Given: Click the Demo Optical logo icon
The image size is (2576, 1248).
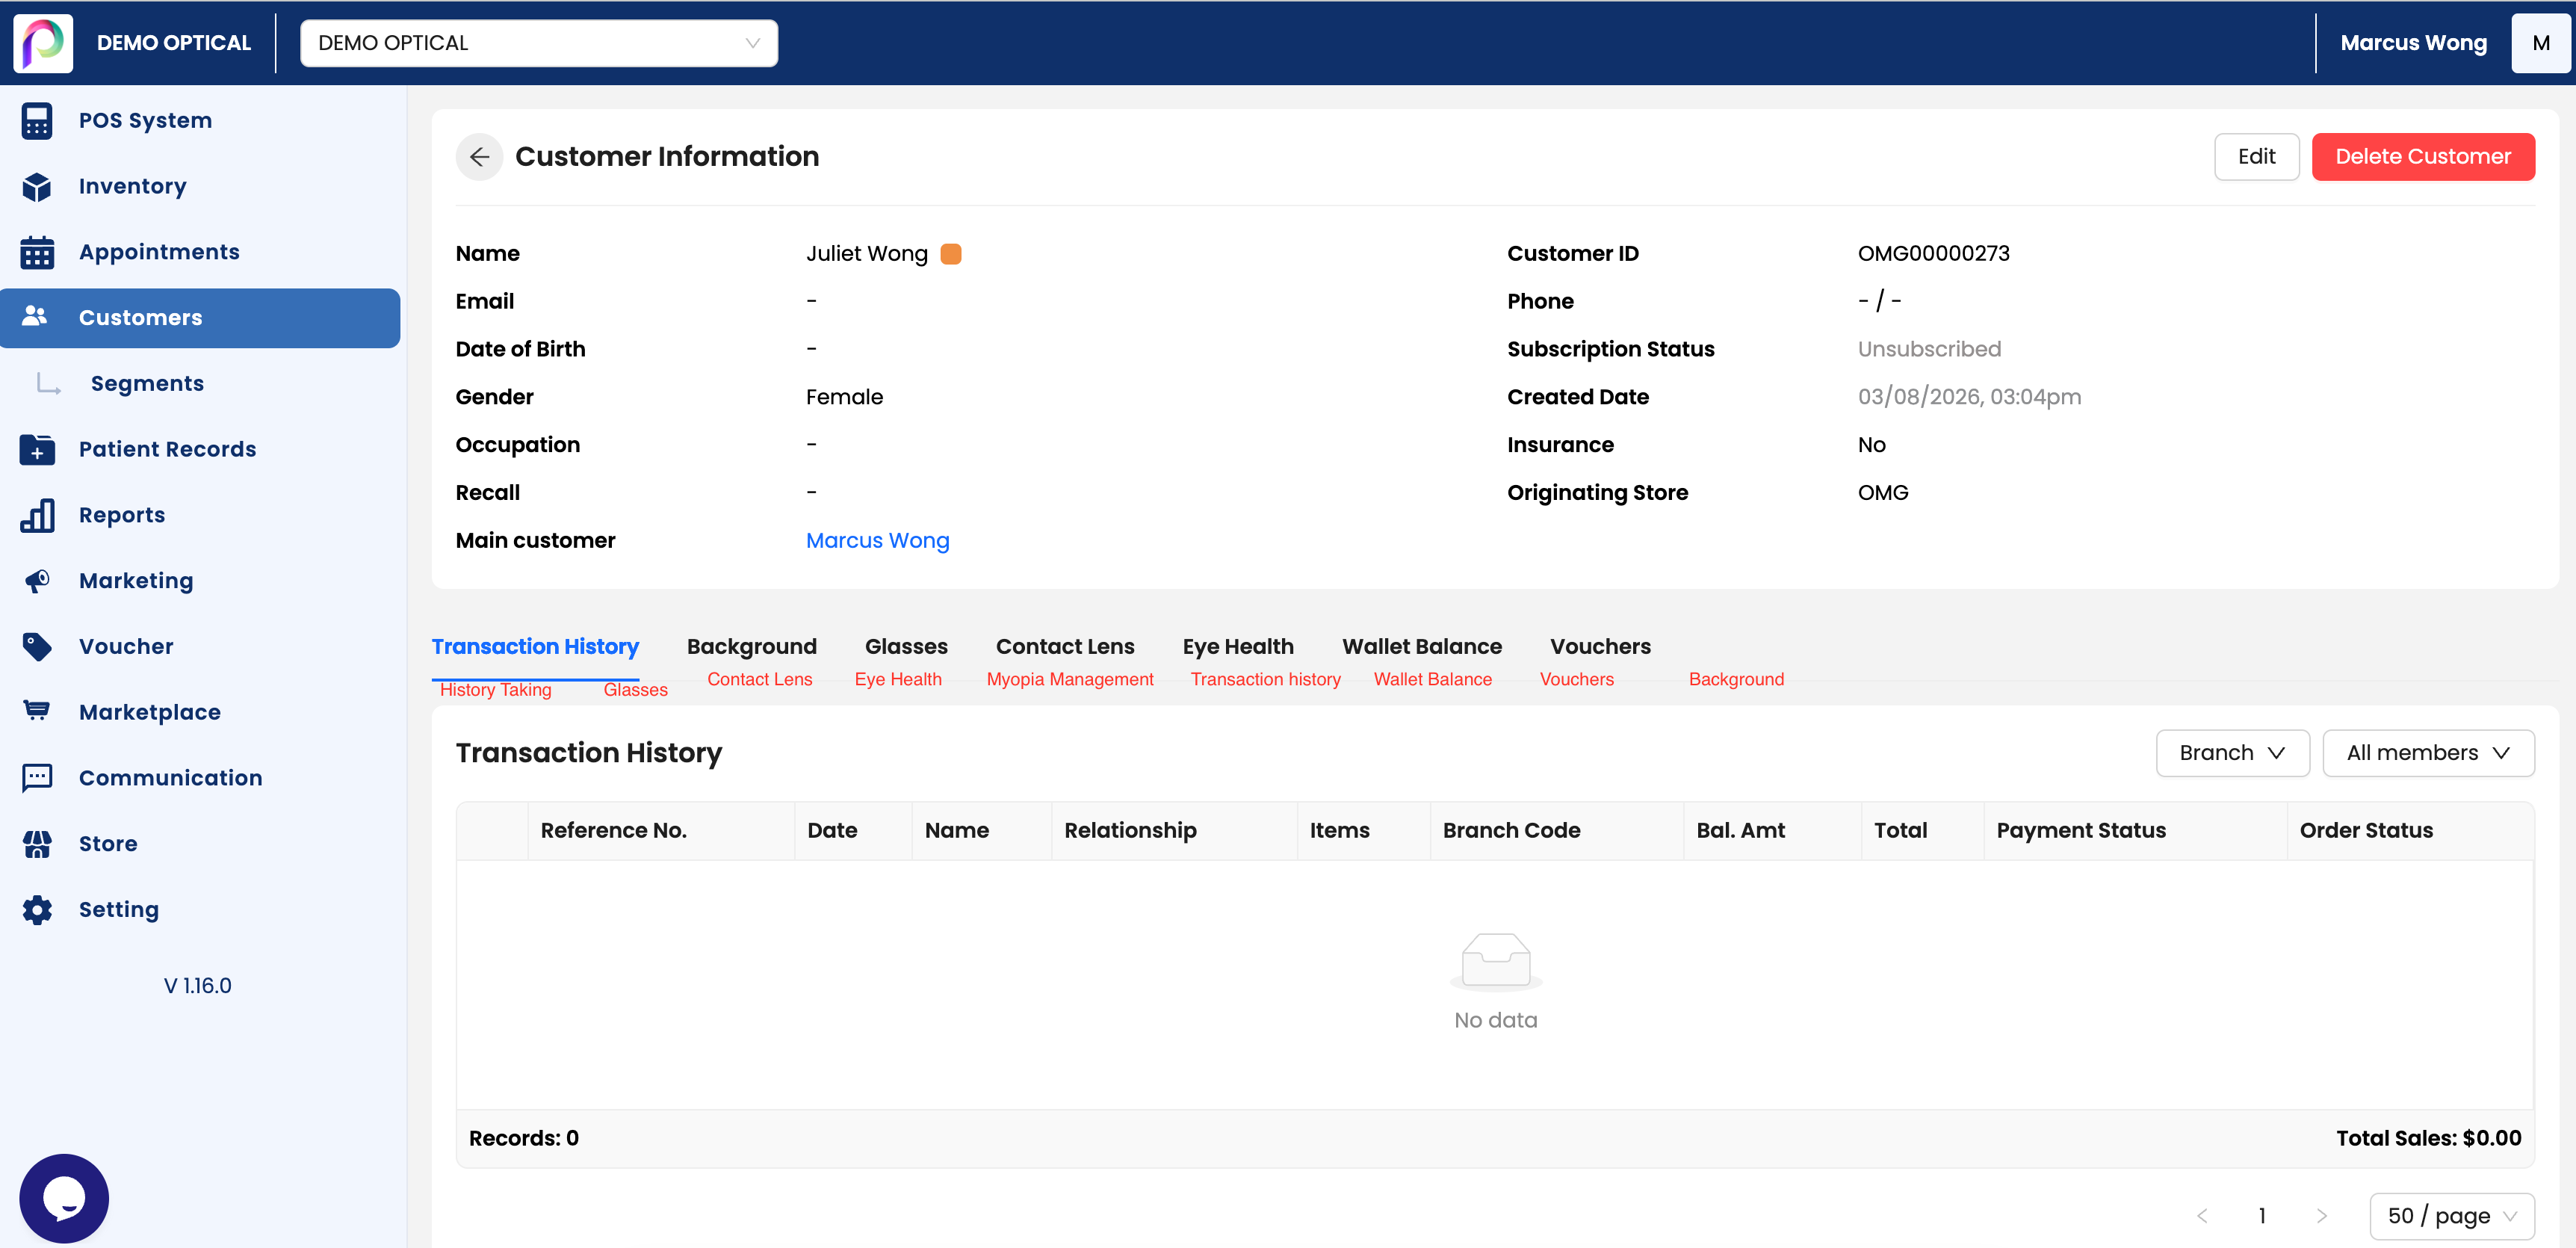Looking at the screenshot, I should coord(43,43).
